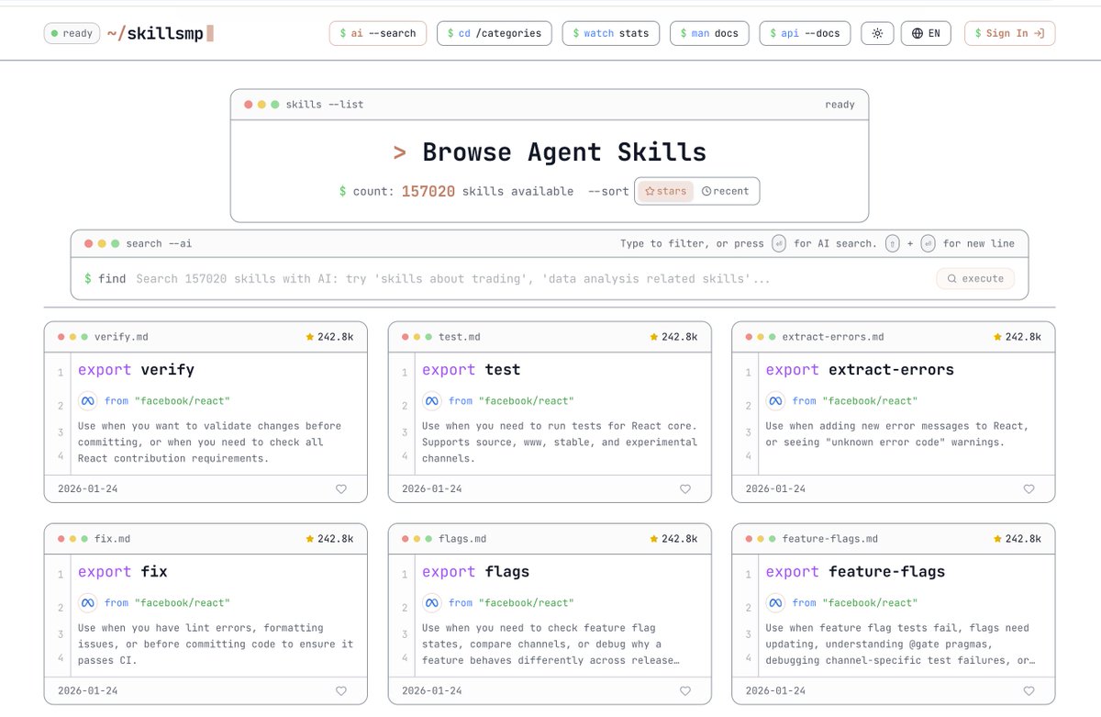Viewport: 1101px width, 717px height.
Task: Click Meta logo on the feature-flags card
Action: click(x=775, y=603)
